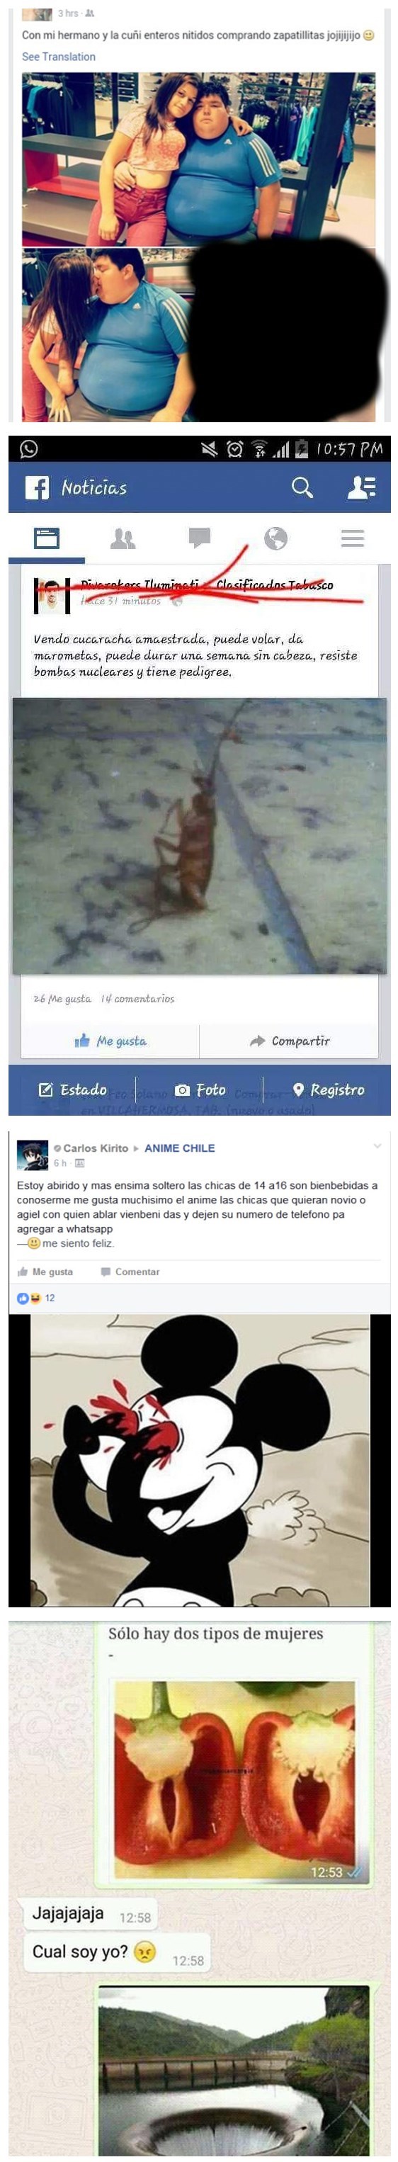The height and width of the screenshot is (2162, 398).
Task: Open the messages speech bubble tab
Action: coord(199,538)
